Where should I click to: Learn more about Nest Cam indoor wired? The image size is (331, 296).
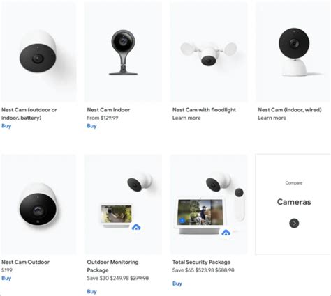(272, 118)
